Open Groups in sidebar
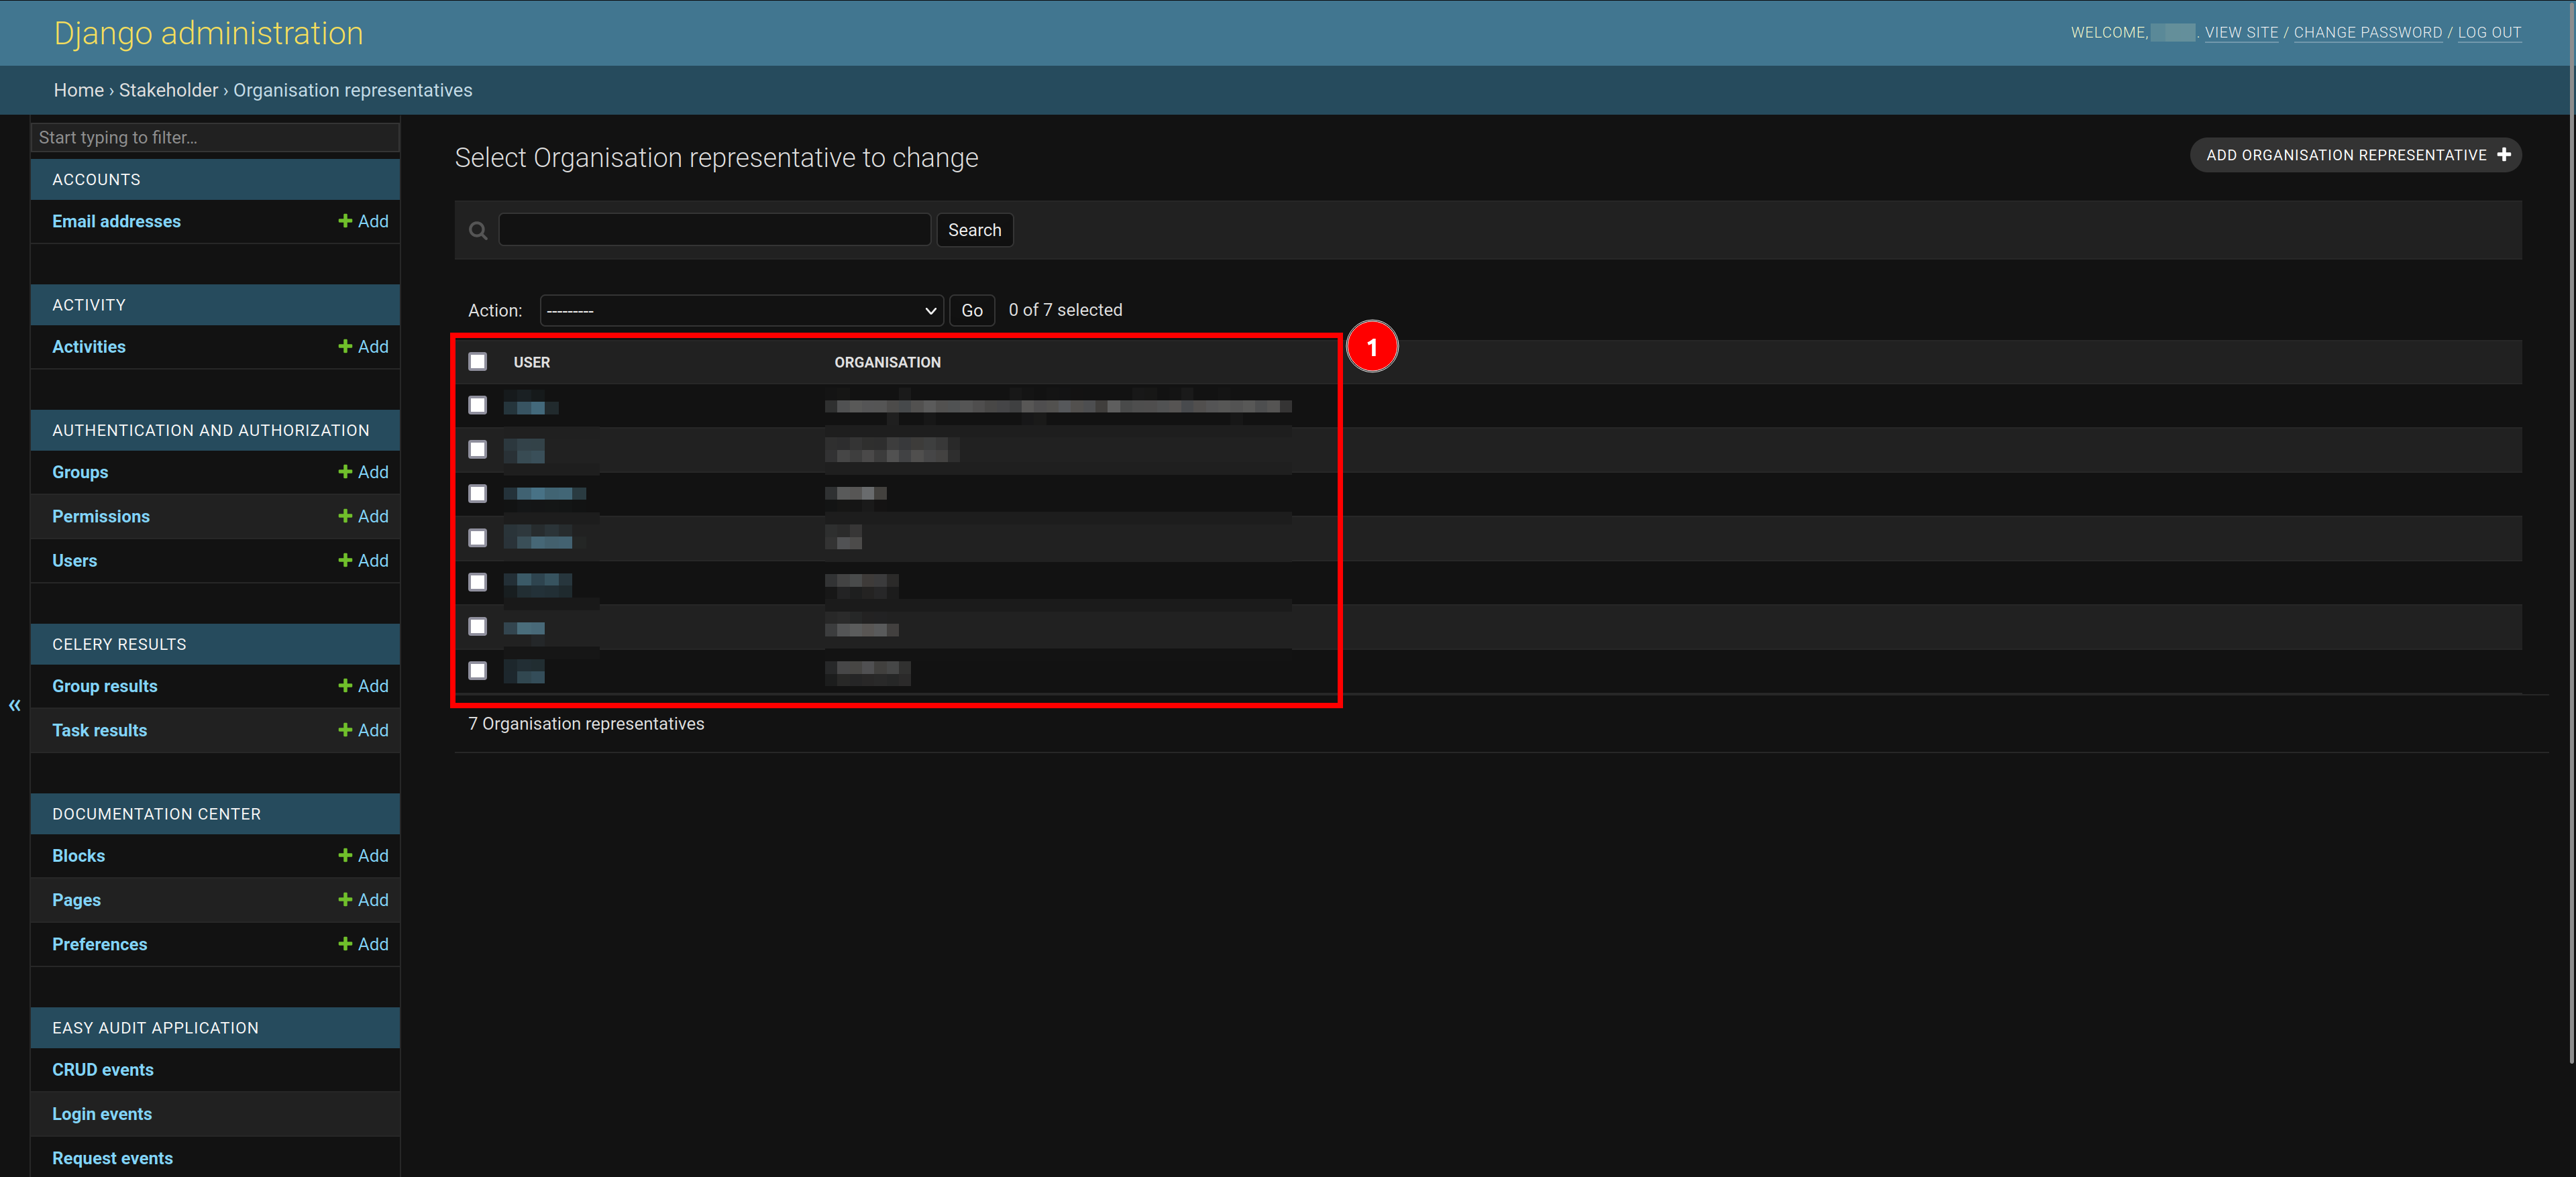Screen dimensions: 2576x1177 [x=80, y=472]
